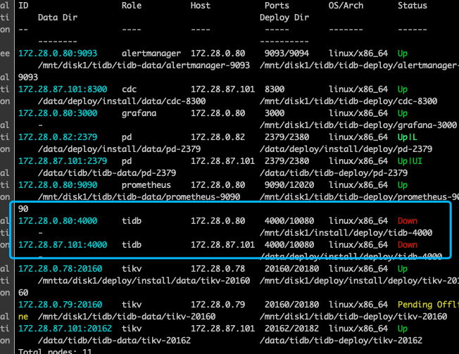Viewport: 459px width, 354px height.
Task: Click Up status of 172.28.87.101:20162
Action: point(403,329)
